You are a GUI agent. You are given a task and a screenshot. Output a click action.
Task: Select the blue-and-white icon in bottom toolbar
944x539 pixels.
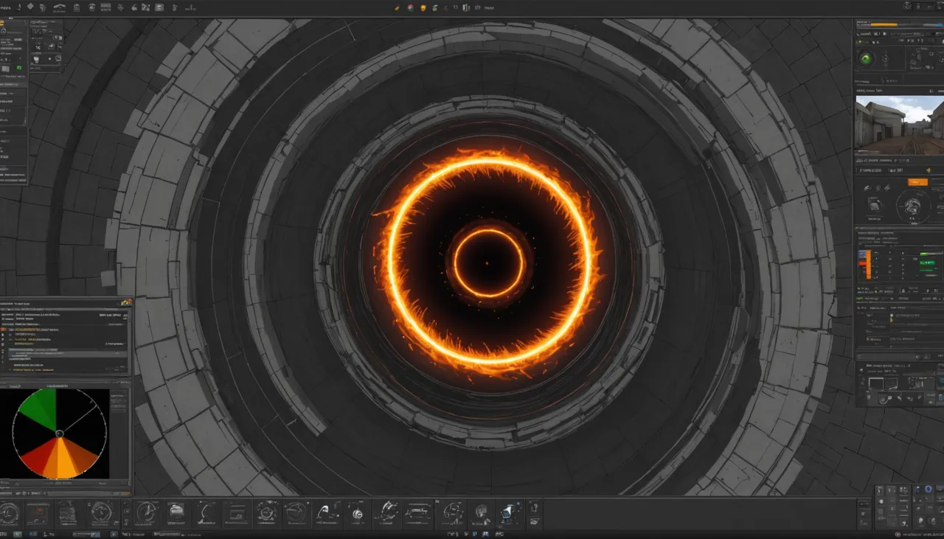click(x=510, y=512)
